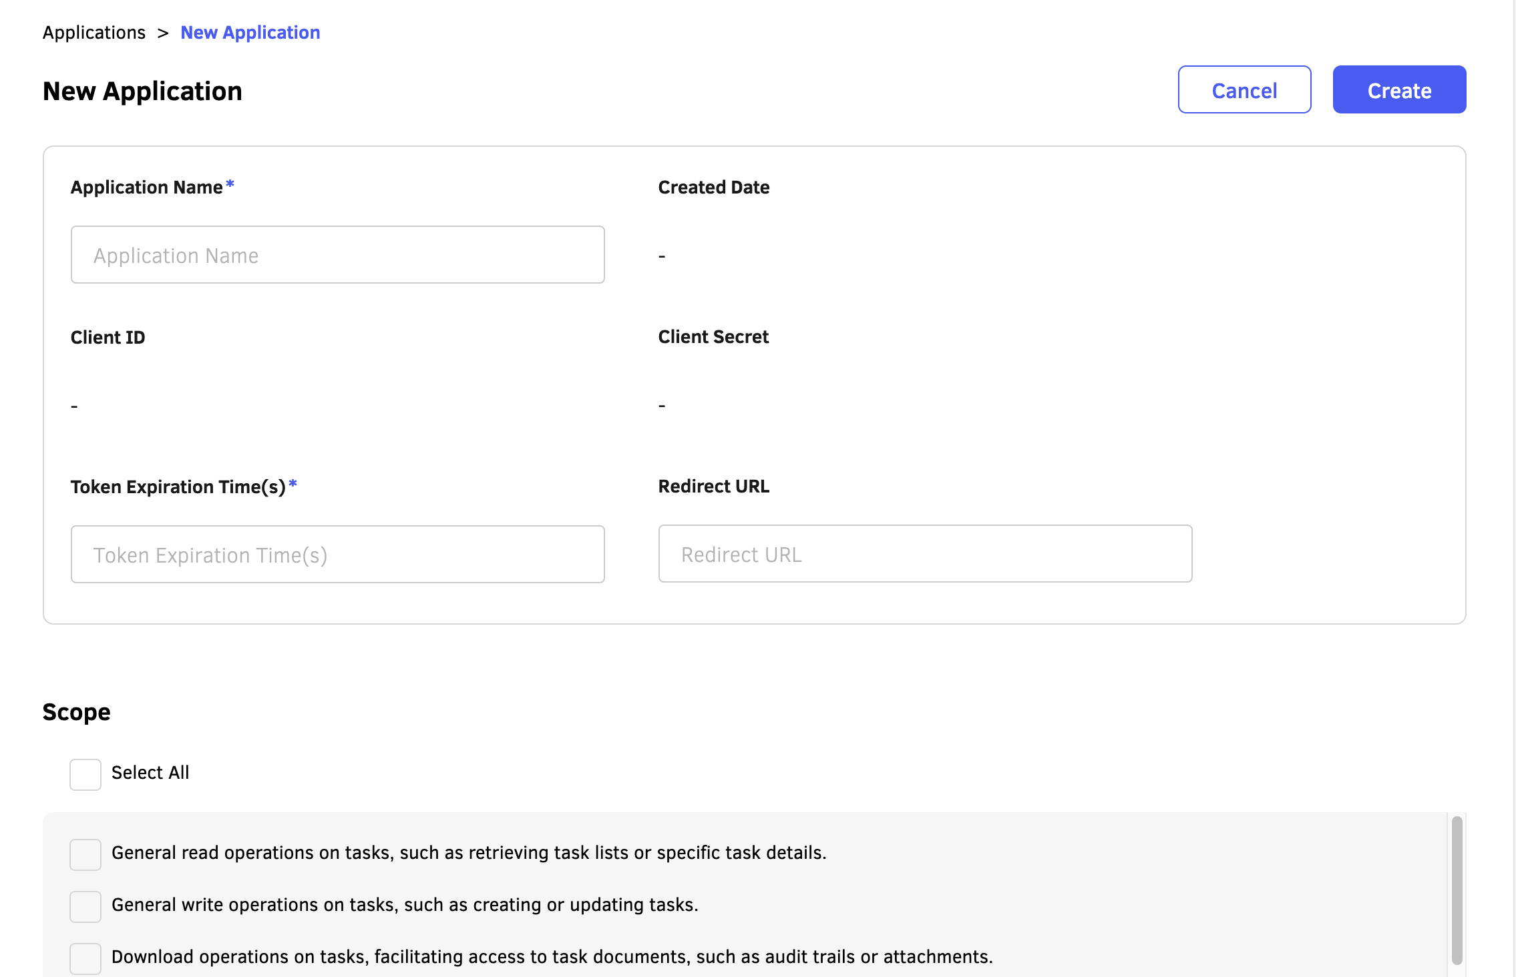This screenshot has height=977, width=1516.
Task: Click the Redirect URL label
Action: (x=713, y=486)
